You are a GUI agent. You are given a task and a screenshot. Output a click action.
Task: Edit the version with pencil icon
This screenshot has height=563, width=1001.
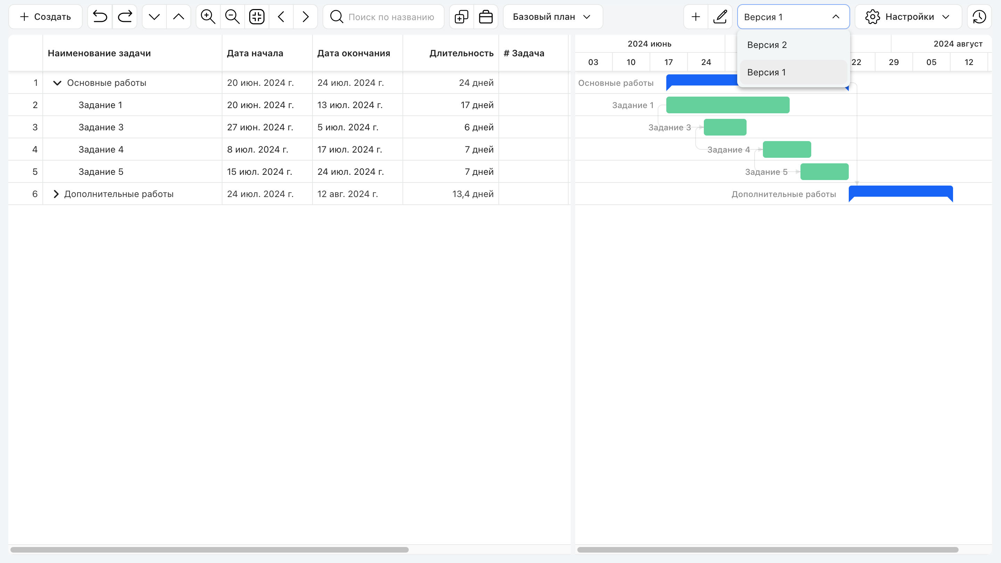(720, 17)
